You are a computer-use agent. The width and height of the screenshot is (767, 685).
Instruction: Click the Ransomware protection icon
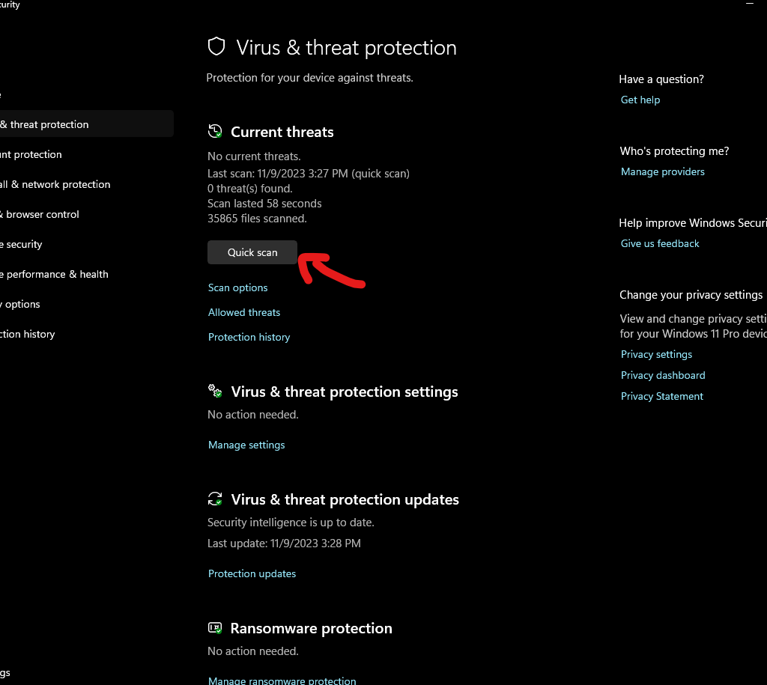pos(215,628)
